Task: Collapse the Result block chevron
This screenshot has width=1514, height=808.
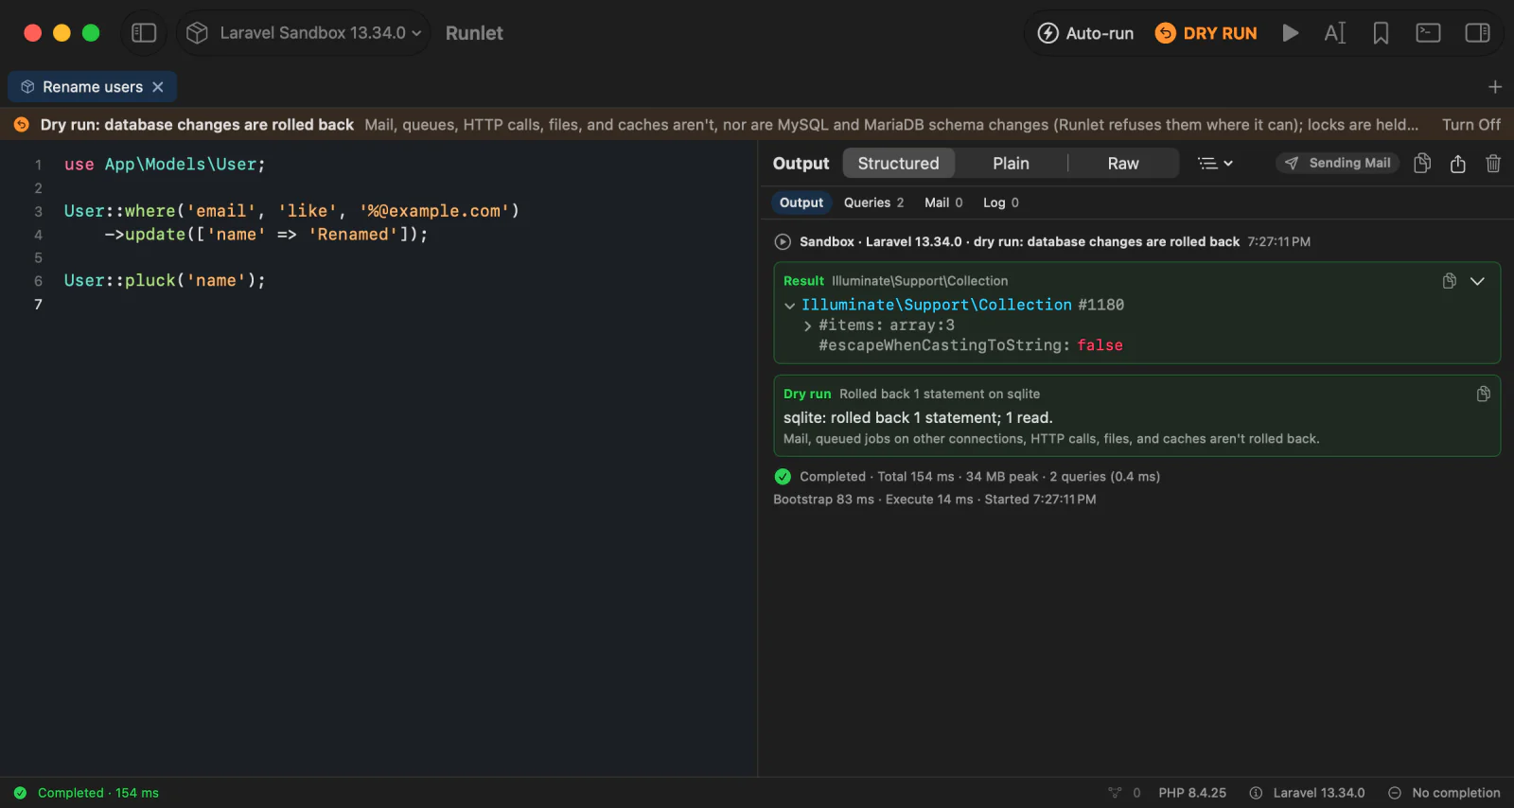Action: [x=1477, y=281]
